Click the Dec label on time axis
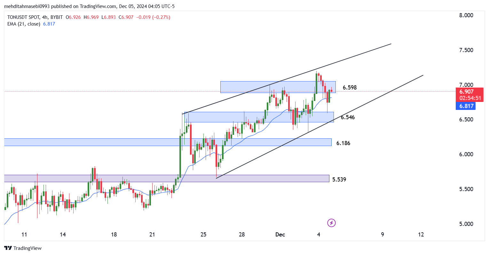The image size is (489, 255). coord(280,235)
